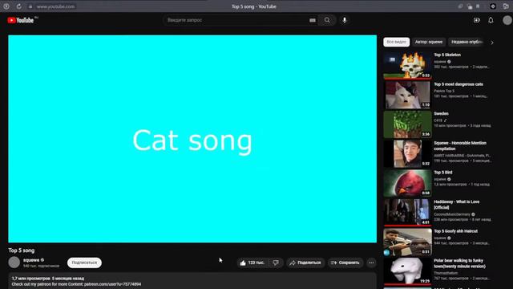This screenshot has height=289, width=513.
Task: Click the bookmark icon in browser toolbar
Action: pyautogui.click(x=478, y=6)
